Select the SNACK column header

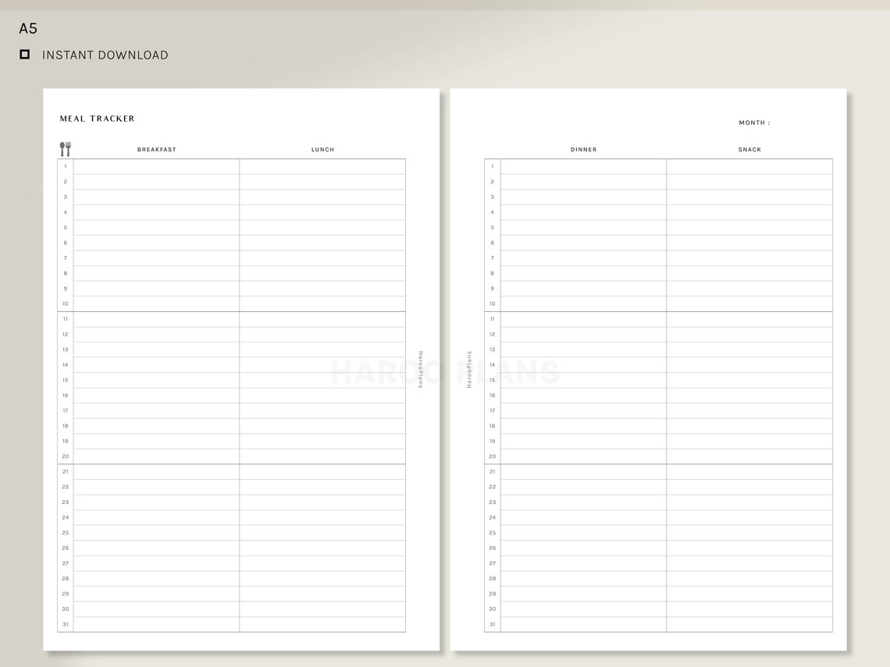[x=749, y=149]
